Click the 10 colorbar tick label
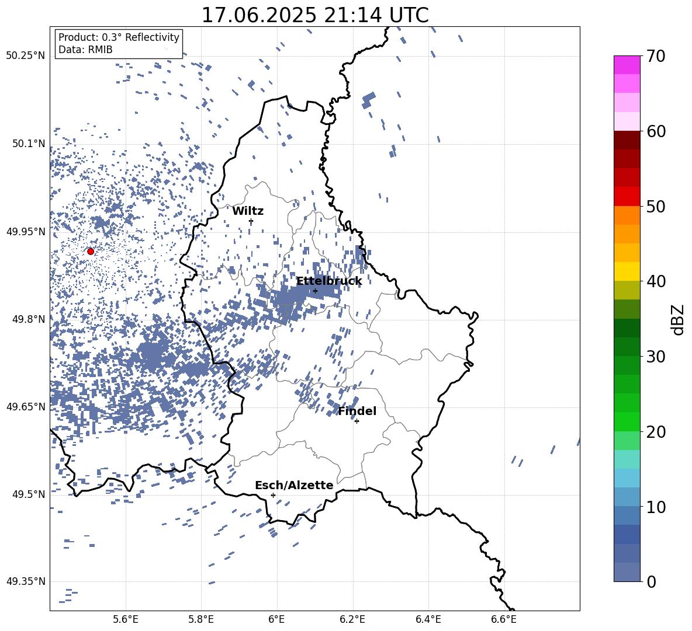This screenshot has width=692, height=631. click(x=656, y=507)
